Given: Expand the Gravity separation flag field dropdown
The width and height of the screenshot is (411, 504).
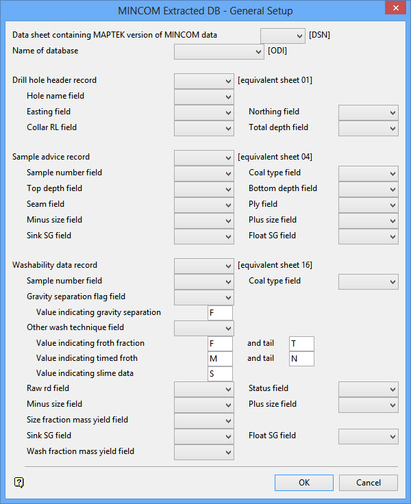Looking at the screenshot, I should pos(204,298).
